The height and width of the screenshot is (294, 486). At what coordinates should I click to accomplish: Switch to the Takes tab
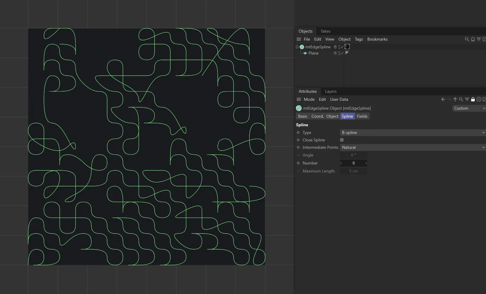click(x=325, y=31)
